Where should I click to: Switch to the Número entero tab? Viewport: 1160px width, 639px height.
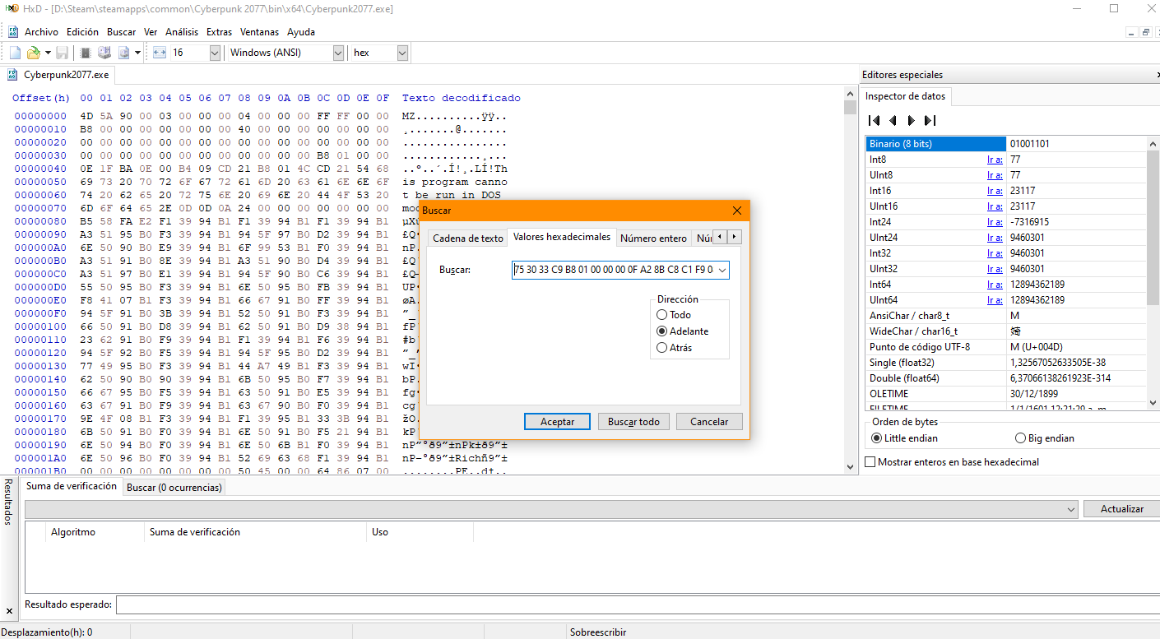(x=653, y=238)
